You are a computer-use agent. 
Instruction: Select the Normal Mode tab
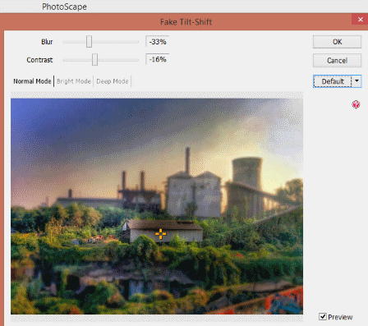tap(32, 81)
